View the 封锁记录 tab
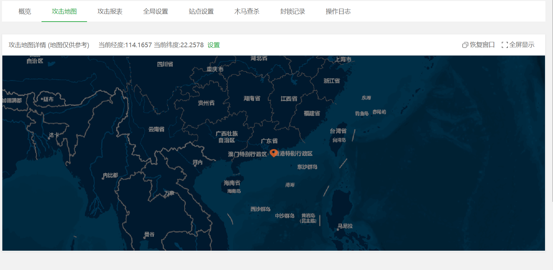Image resolution: width=553 pixels, height=270 pixels. [x=292, y=12]
